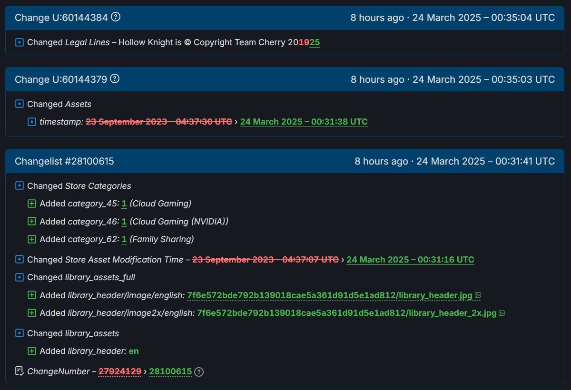
Task: Click new ChangeNumber 28100615 link
Action: [170, 371]
